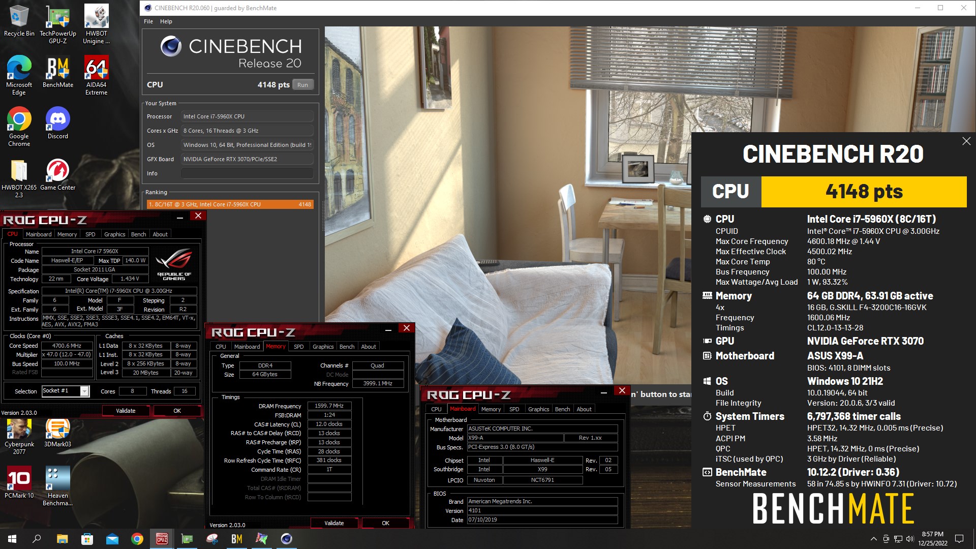Open volume control in system tray
This screenshot has width=976, height=549.
[910, 539]
